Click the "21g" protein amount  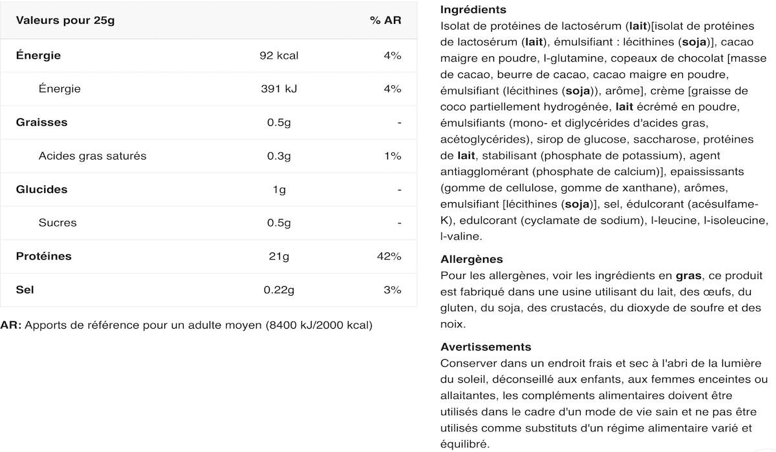coord(279,256)
